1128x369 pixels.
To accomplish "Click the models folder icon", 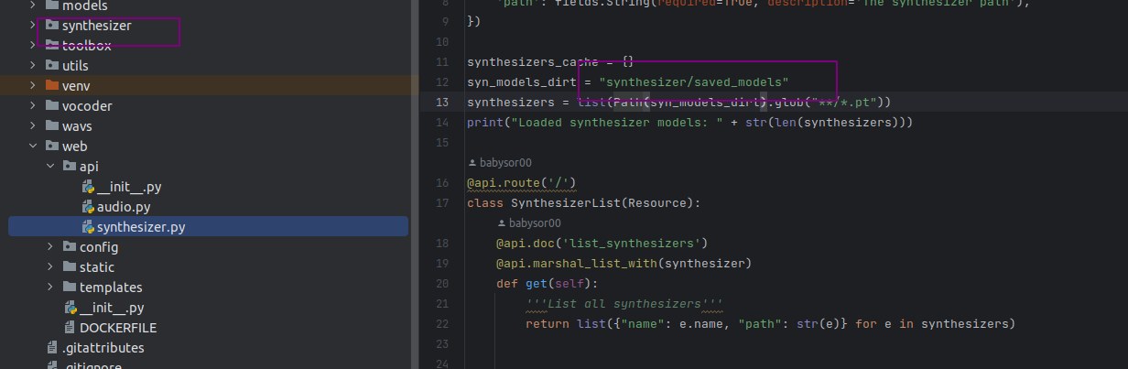I will 51,5.
